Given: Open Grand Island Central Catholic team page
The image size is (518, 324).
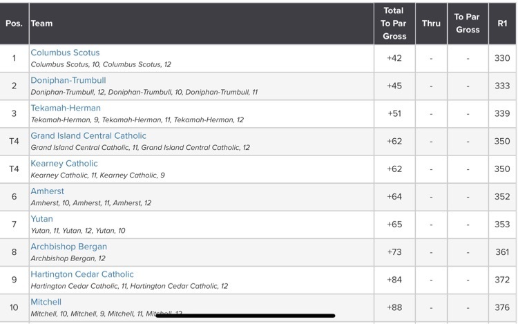Looking at the screenshot, I should [88, 135].
